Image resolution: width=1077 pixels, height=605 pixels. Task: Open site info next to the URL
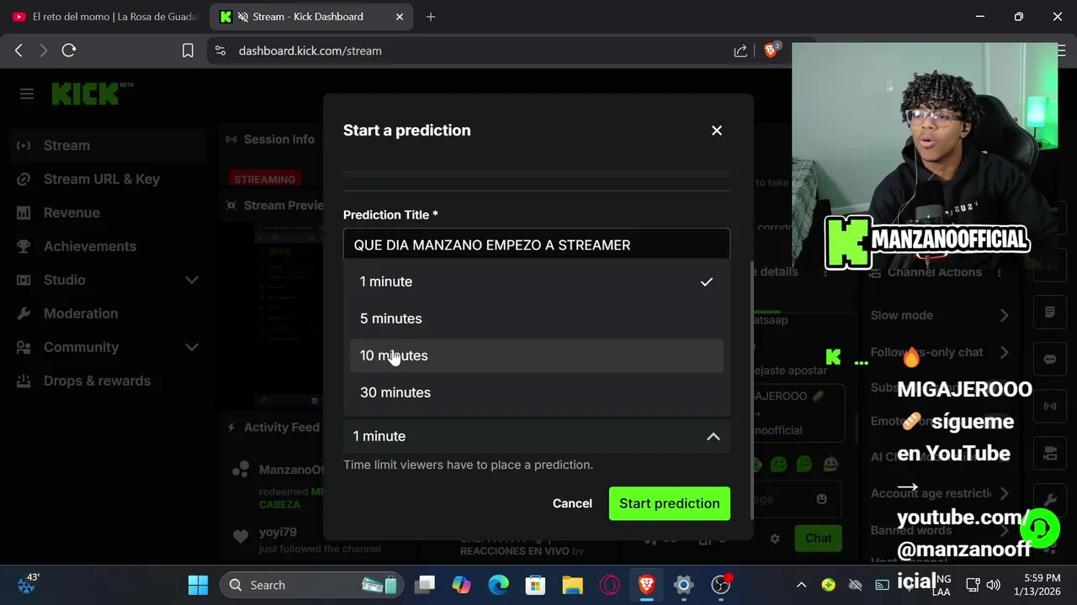point(220,50)
